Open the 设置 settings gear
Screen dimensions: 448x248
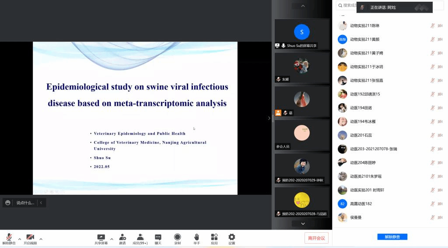click(x=231, y=237)
